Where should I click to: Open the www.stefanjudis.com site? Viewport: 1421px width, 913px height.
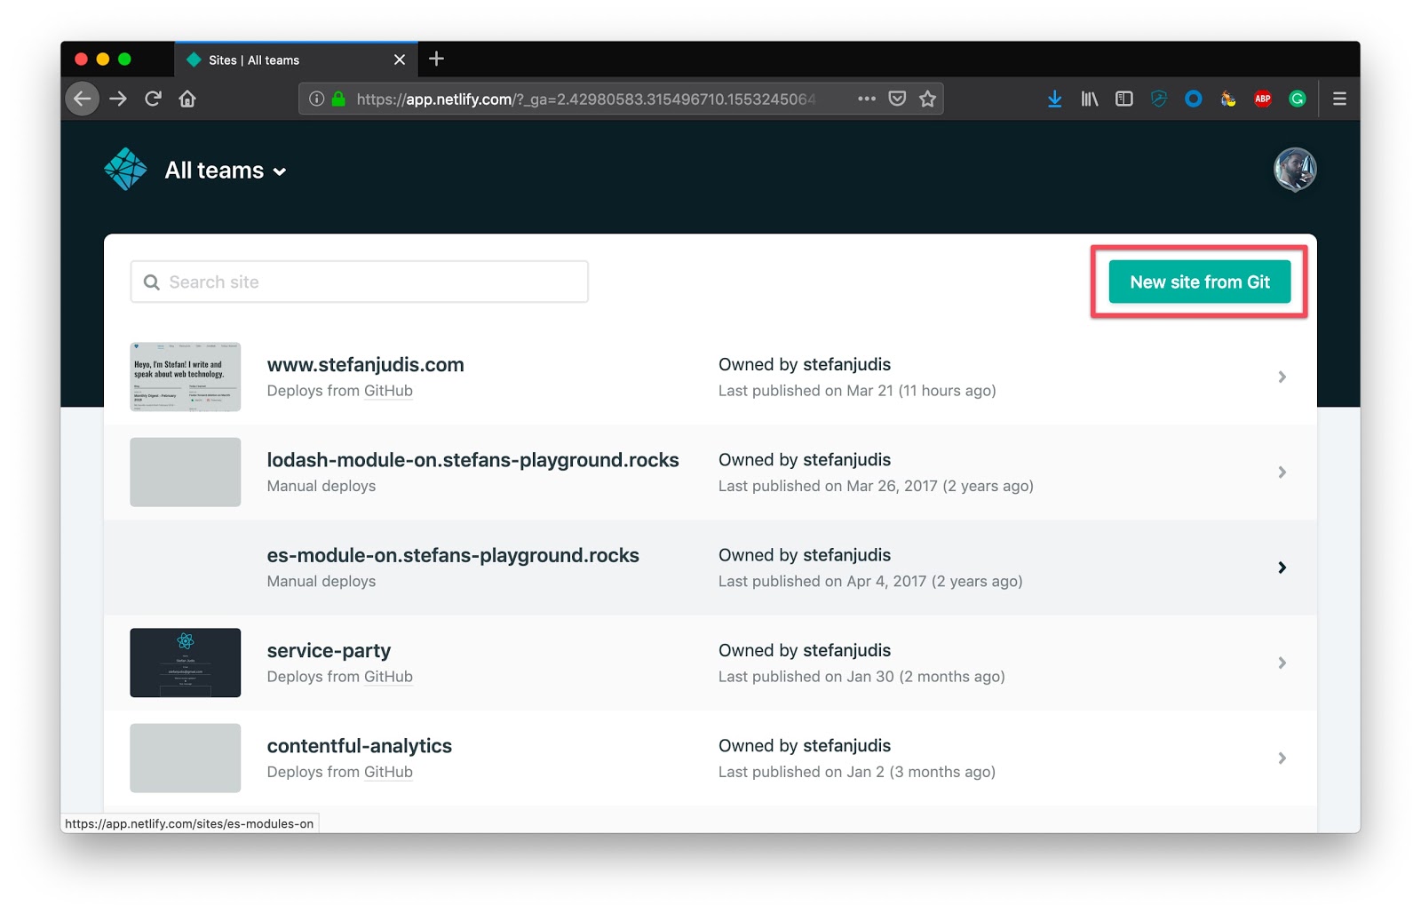tap(365, 365)
